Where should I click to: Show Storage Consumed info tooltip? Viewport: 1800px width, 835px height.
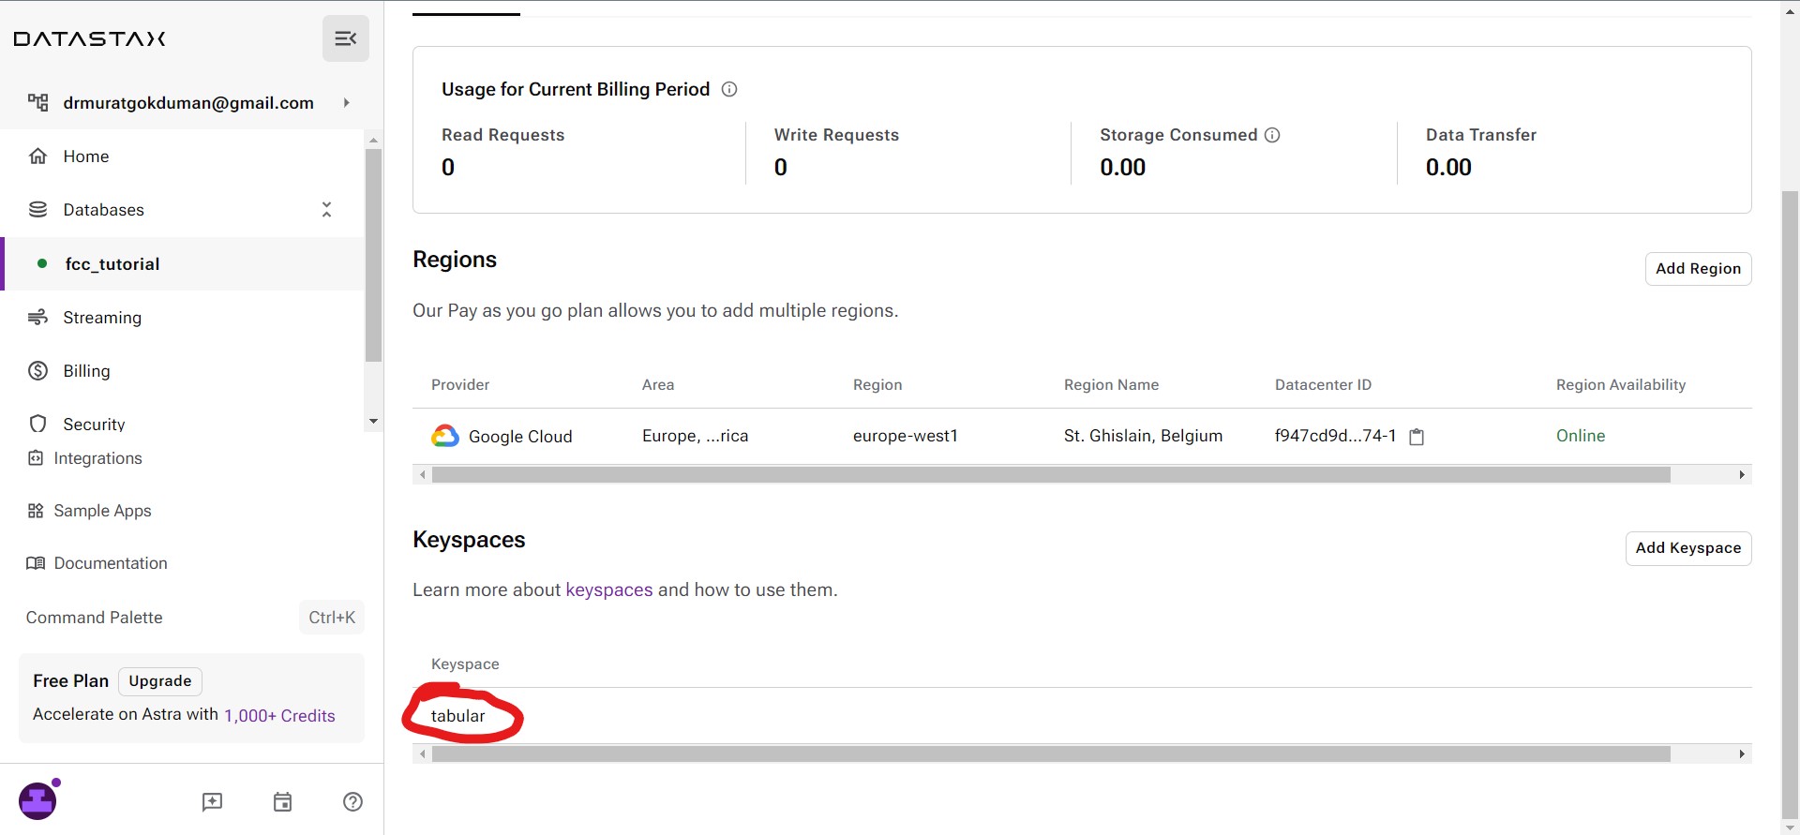(x=1272, y=135)
